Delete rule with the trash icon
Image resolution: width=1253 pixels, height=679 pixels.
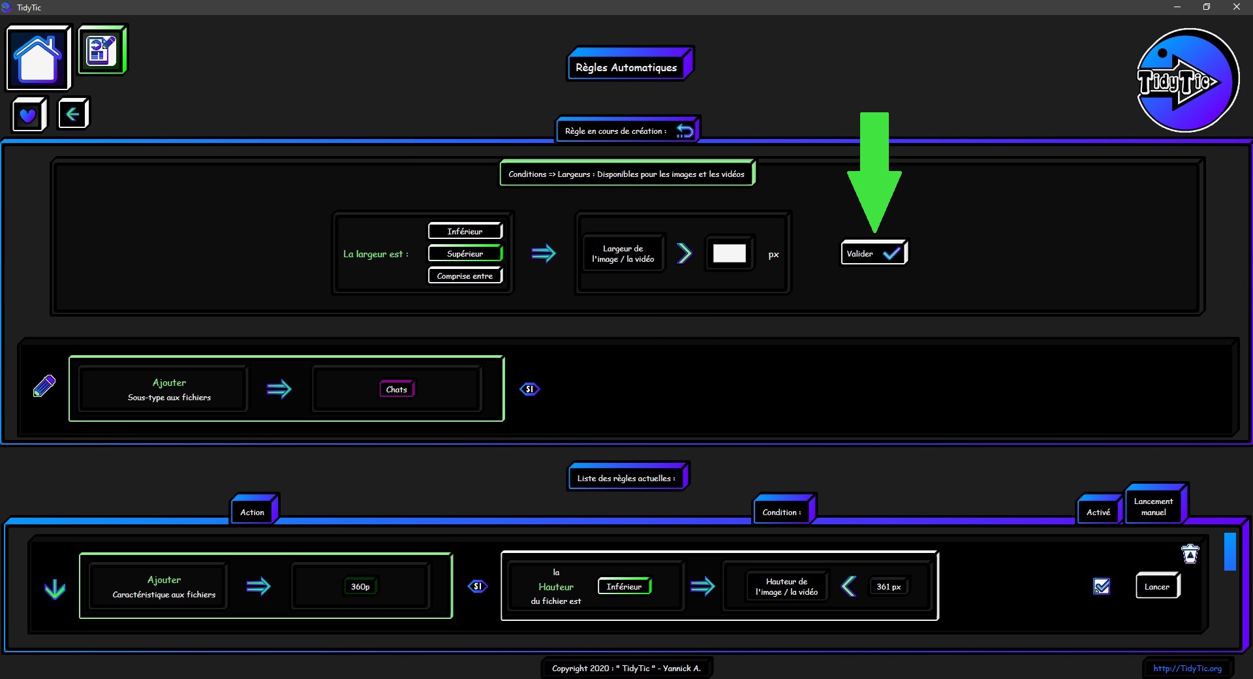coord(1190,554)
